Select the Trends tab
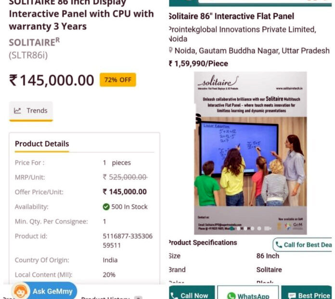Screen dimensions: 335x299 pyautogui.click(x=31, y=111)
